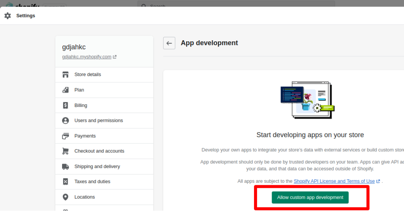Image resolution: width=404 pixels, height=211 pixels.
Task: Open gdjahkc.myshopify.com link
Action: [x=86, y=57]
